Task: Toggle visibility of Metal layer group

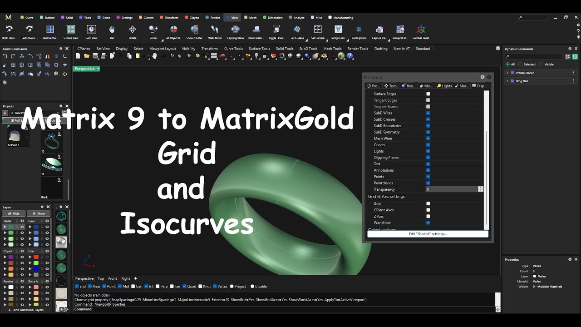Action: [22, 221]
